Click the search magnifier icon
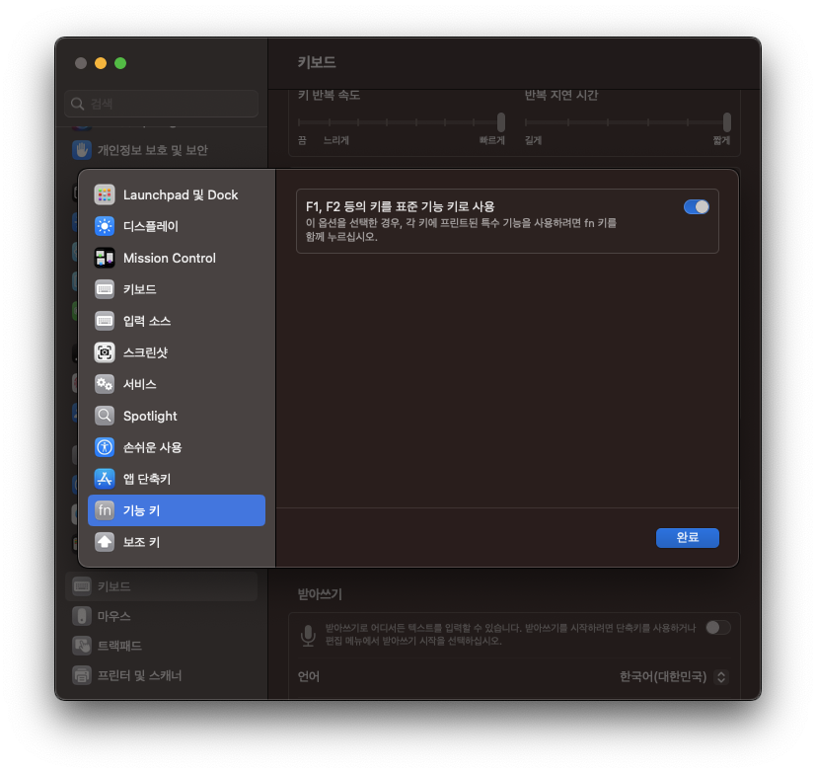The height and width of the screenshot is (773, 816). pos(78,104)
